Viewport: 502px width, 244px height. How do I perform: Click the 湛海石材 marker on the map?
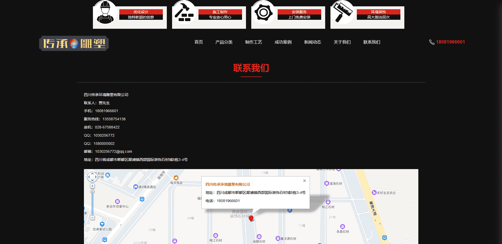click(x=327, y=183)
